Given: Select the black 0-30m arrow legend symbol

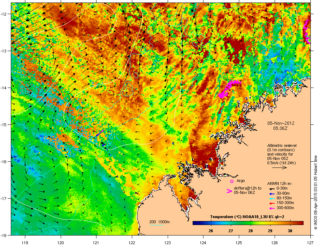Looking at the screenshot, I should pos(271,188).
